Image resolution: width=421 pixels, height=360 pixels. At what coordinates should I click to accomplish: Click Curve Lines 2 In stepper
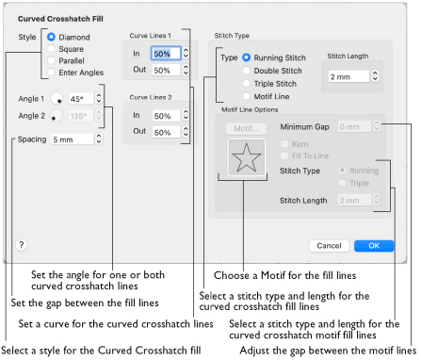pyautogui.click(x=186, y=115)
